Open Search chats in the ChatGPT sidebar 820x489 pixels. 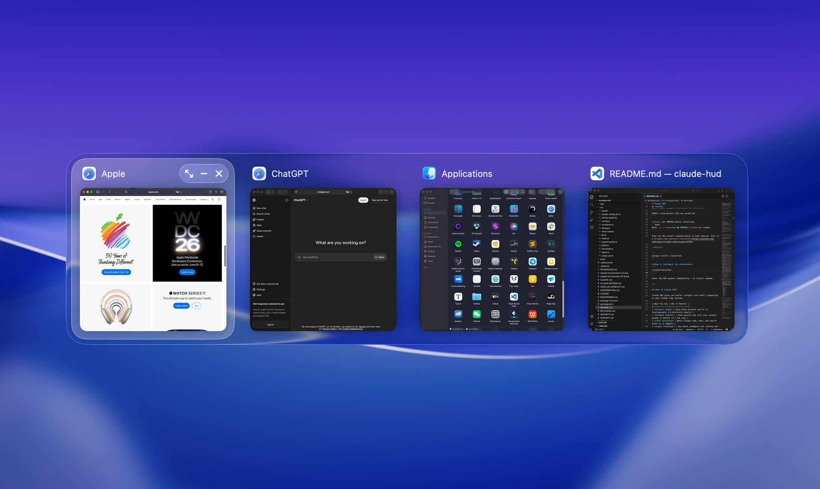pyautogui.click(x=261, y=214)
